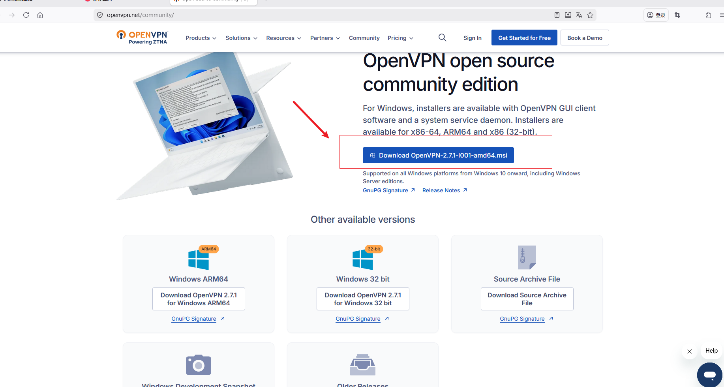Toggle reader view icon in address bar

click(557, 15)
